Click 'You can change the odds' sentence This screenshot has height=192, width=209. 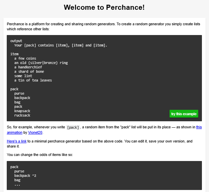40,155
